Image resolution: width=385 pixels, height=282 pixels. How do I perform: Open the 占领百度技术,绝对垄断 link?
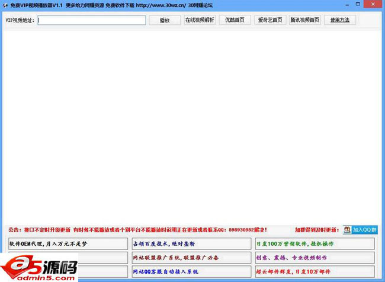(191, 243)
